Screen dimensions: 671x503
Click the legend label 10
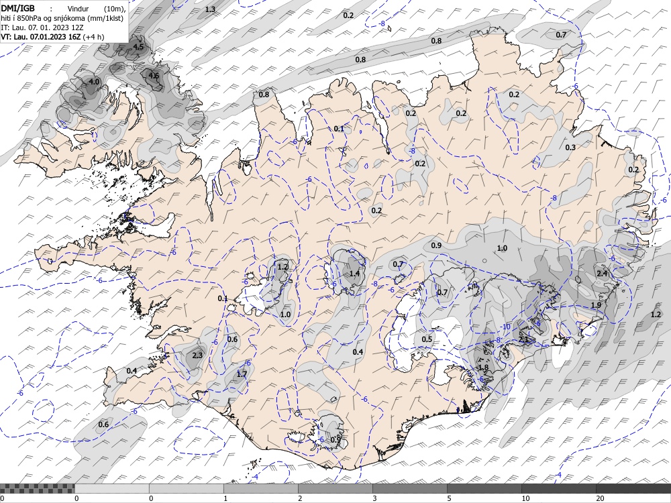(525, 498)
